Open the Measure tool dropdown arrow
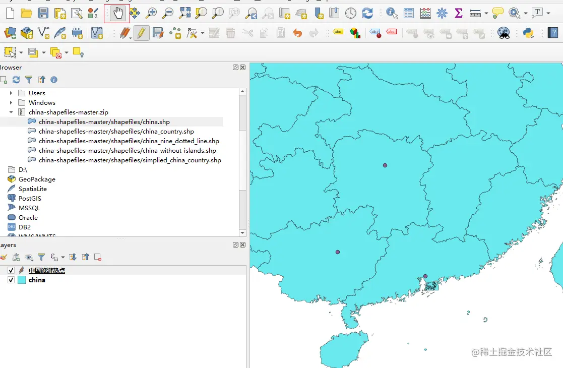The image size is (563, 368). [x=486, y=13]
